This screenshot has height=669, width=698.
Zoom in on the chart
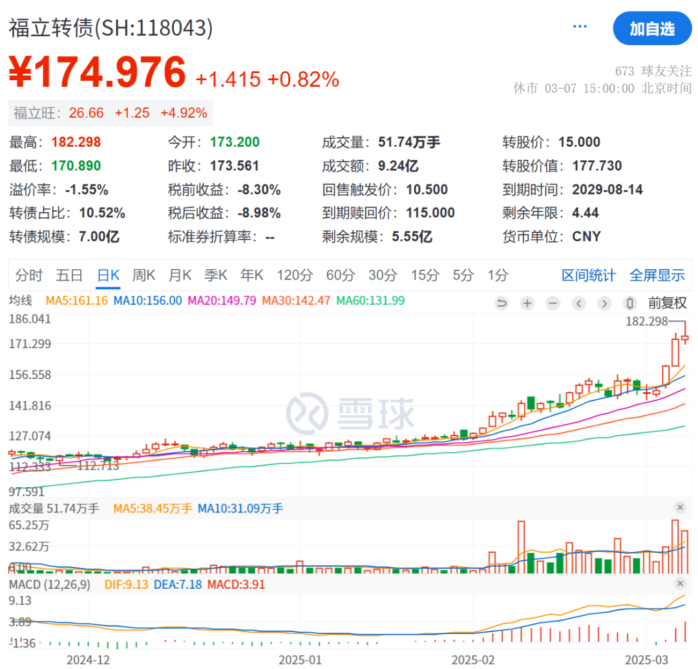coord(527,303)
